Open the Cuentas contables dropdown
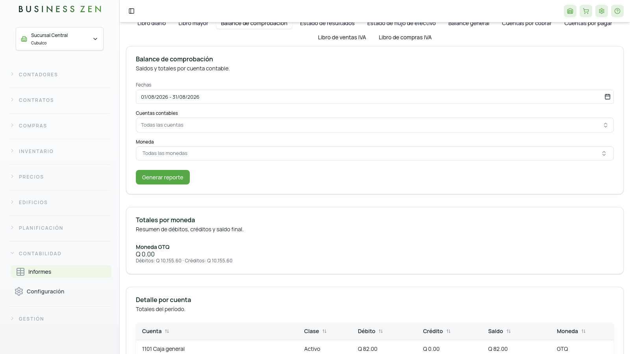Screen dimensions: 630x354 pos(374,125)
